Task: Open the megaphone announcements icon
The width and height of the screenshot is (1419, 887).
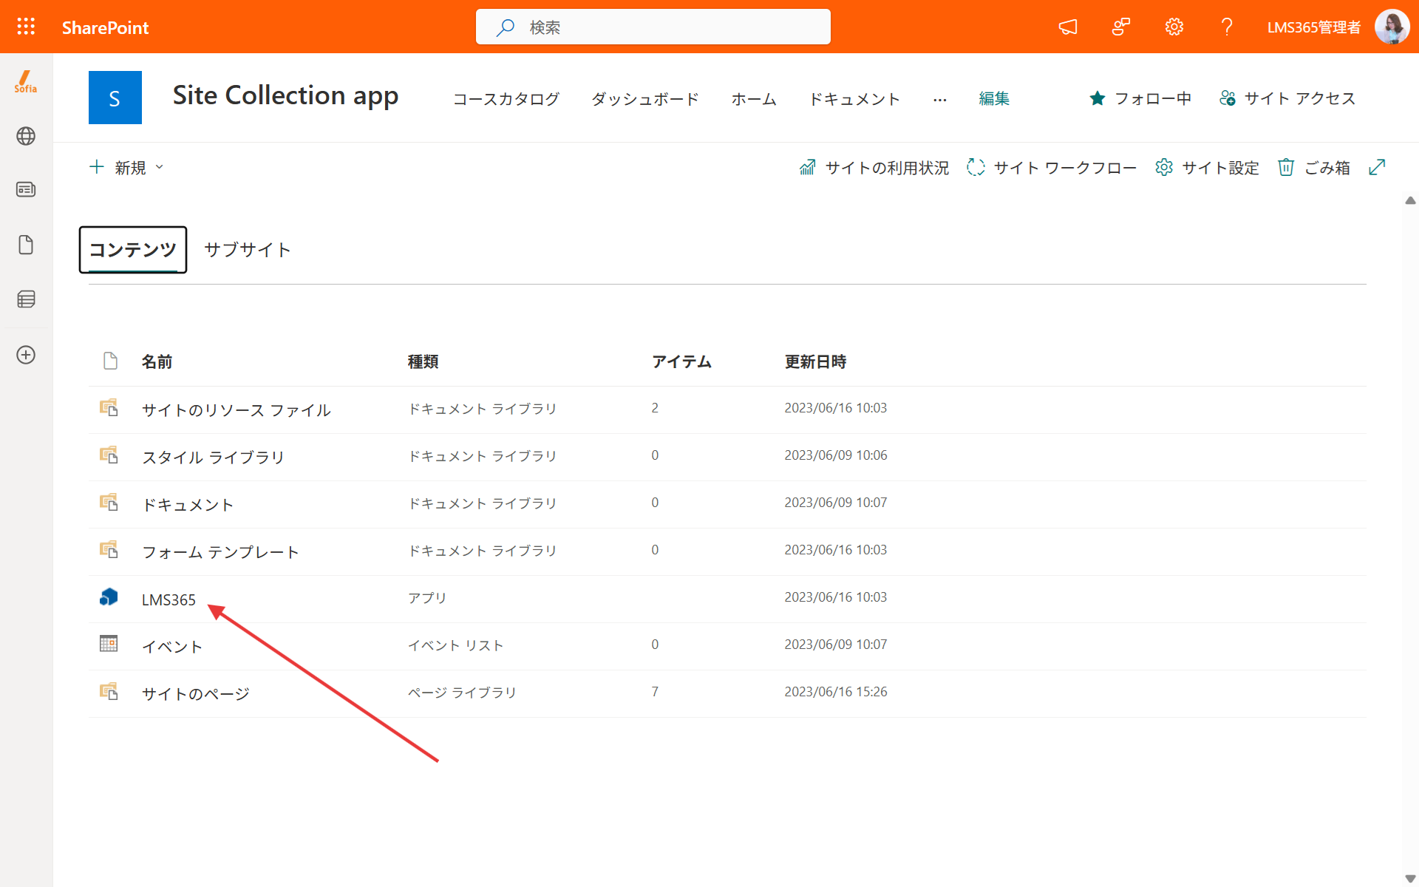Action: pos(1068,27)
